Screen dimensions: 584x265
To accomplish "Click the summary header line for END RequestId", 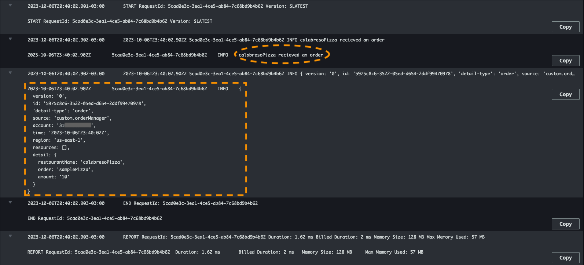I will click(190, 203).
